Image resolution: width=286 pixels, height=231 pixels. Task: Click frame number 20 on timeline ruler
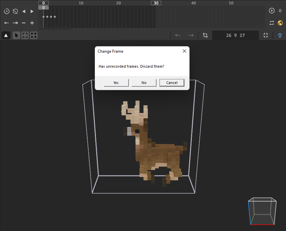click(119, 3)
